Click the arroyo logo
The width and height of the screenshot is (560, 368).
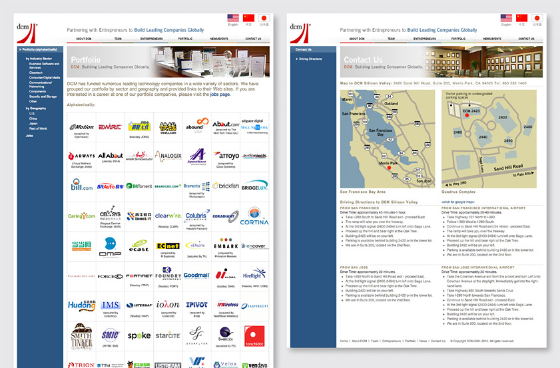226,155
